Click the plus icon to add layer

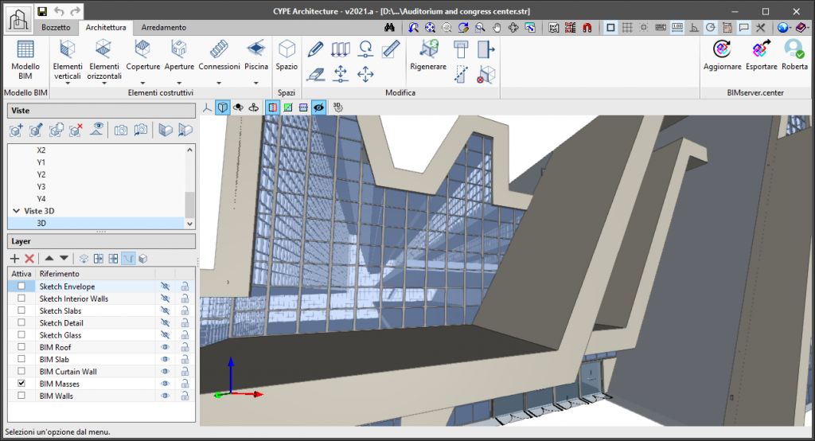14,259
